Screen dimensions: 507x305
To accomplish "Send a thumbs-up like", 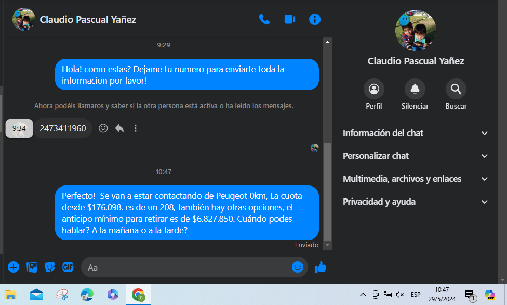I will pyautogui.click(x=321, y=267).
